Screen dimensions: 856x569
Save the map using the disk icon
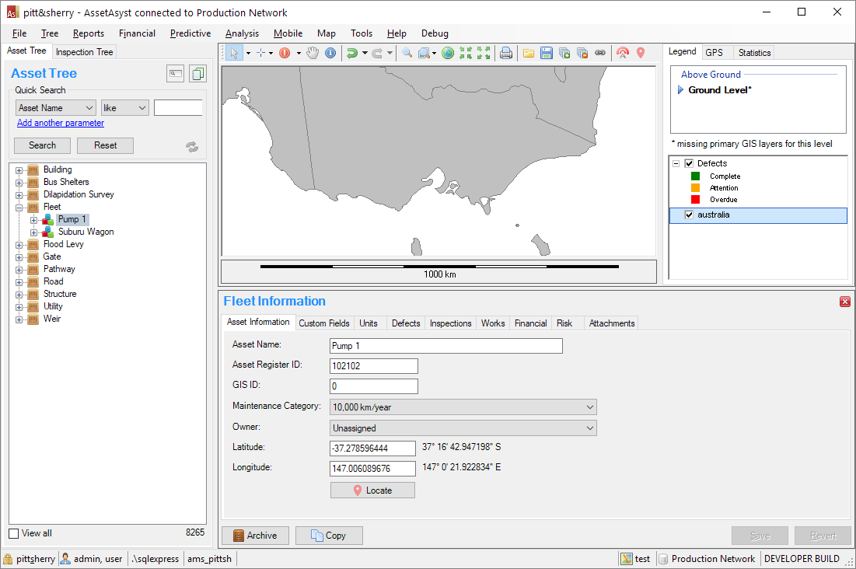tap(547, 53)
